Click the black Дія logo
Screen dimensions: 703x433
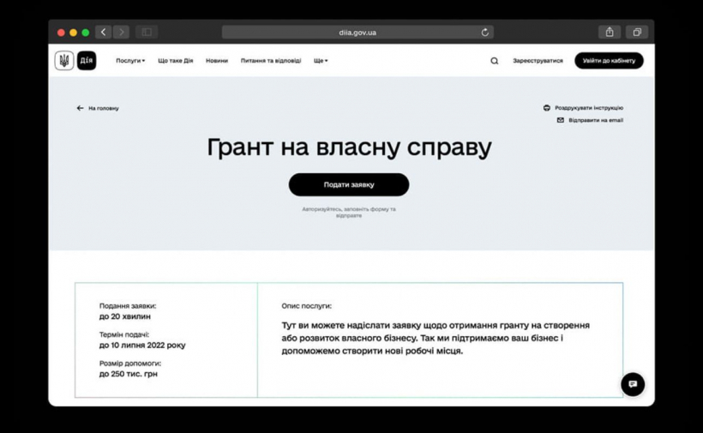point(86,61)
